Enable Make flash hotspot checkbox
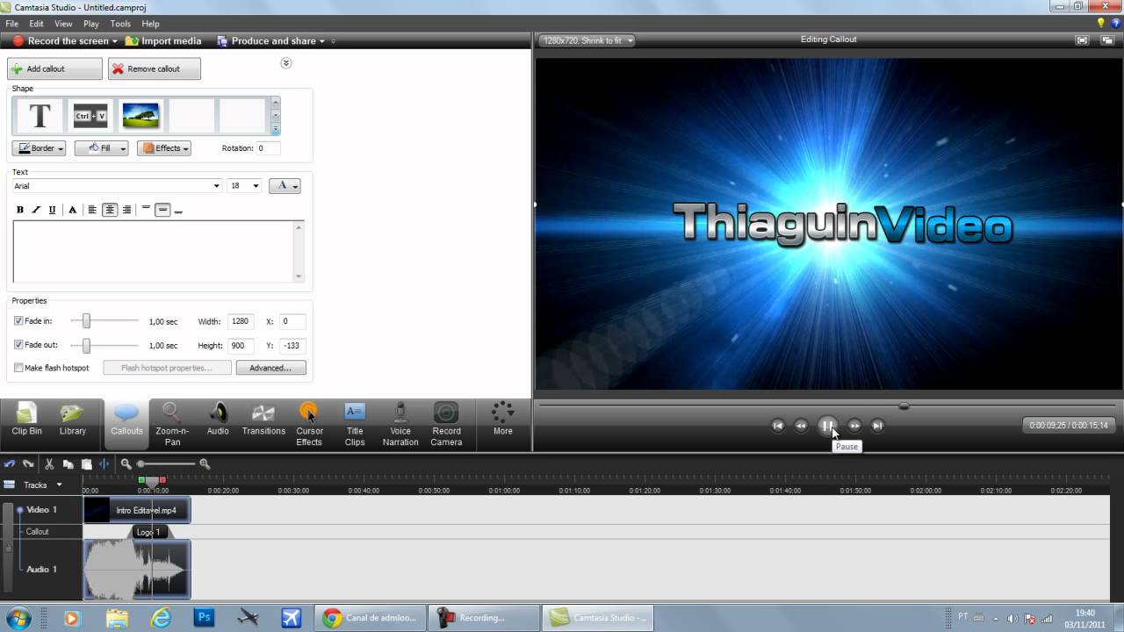 click(x=18, y=368)
